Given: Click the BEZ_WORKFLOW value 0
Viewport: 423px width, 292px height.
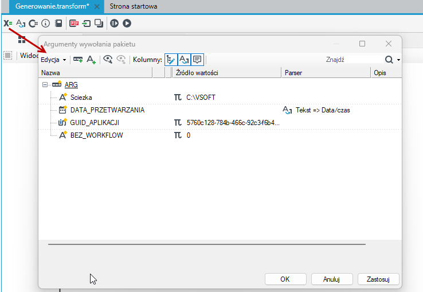Looking at the screenshot, I should [189, 135].
